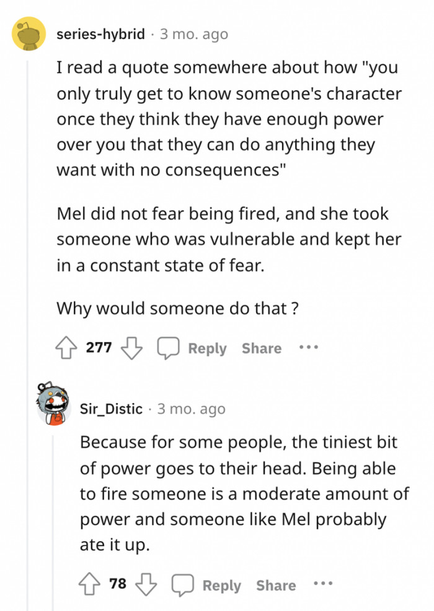Click series-hybrid's snoo avatar
This screenshot has width=434, height=611.
(28, 33)
